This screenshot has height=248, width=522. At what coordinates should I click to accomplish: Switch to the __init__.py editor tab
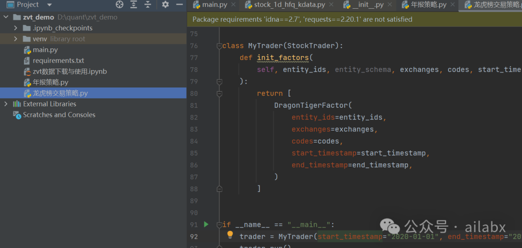pyautogui.click(x=368, y=5)
